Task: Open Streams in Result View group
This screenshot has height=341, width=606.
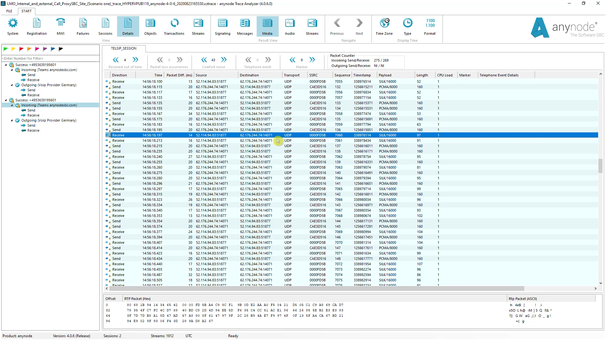Action: (x=312, y=27)
